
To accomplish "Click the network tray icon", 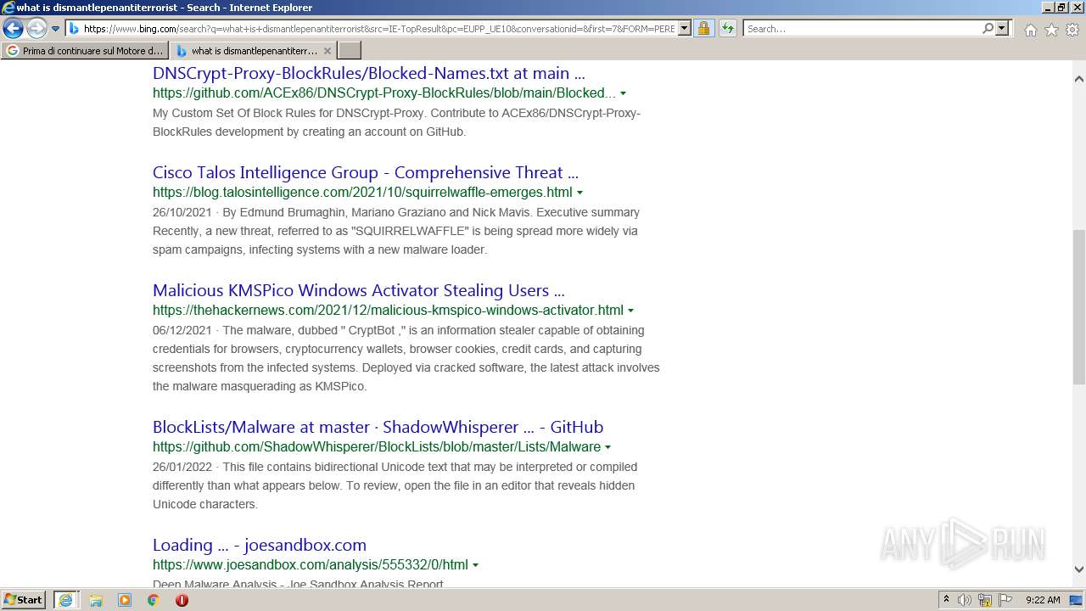I will (x=985, y=600).
